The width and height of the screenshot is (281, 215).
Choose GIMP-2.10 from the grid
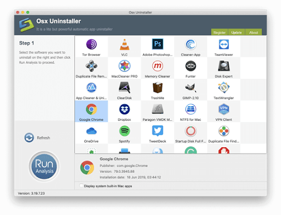[190, 88]
